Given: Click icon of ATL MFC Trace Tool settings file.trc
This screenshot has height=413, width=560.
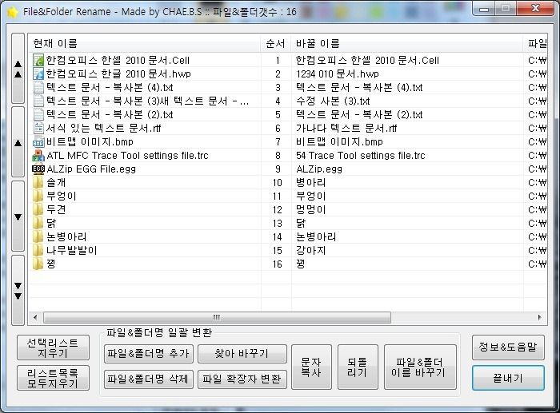Looking at the screenshot, I should point(38,156).
